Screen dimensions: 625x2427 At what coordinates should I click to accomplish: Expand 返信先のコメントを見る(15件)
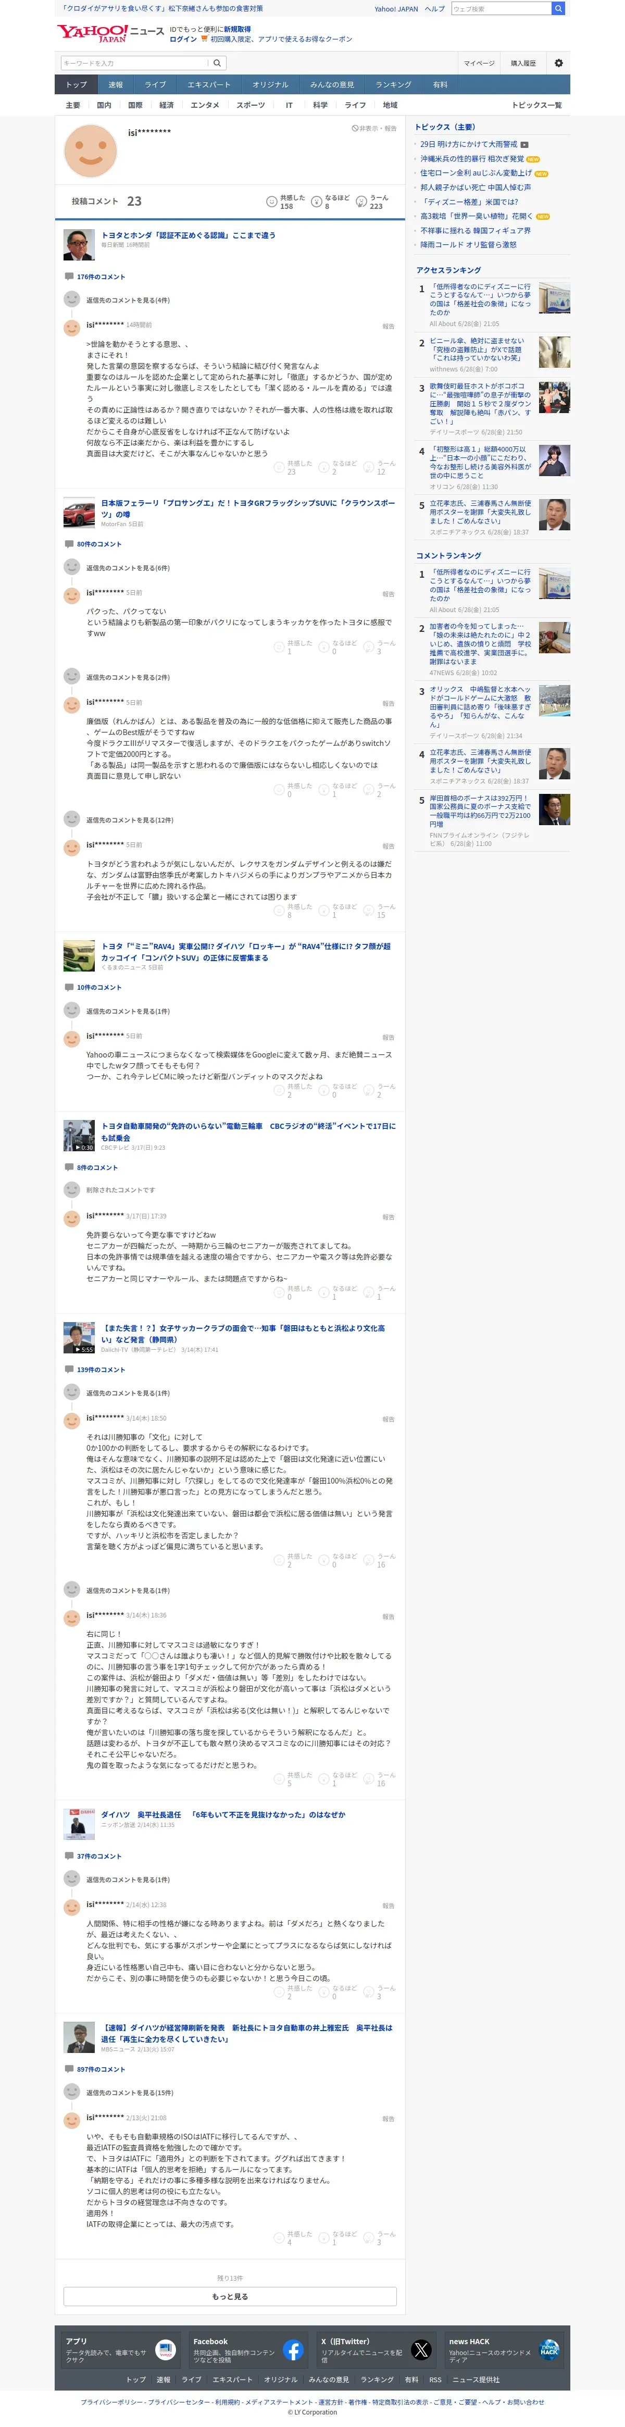[130, 2093]
